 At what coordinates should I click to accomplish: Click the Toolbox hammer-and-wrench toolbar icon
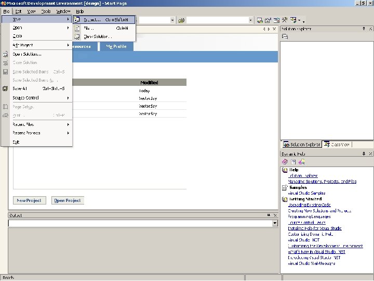[x=285, y=20]
